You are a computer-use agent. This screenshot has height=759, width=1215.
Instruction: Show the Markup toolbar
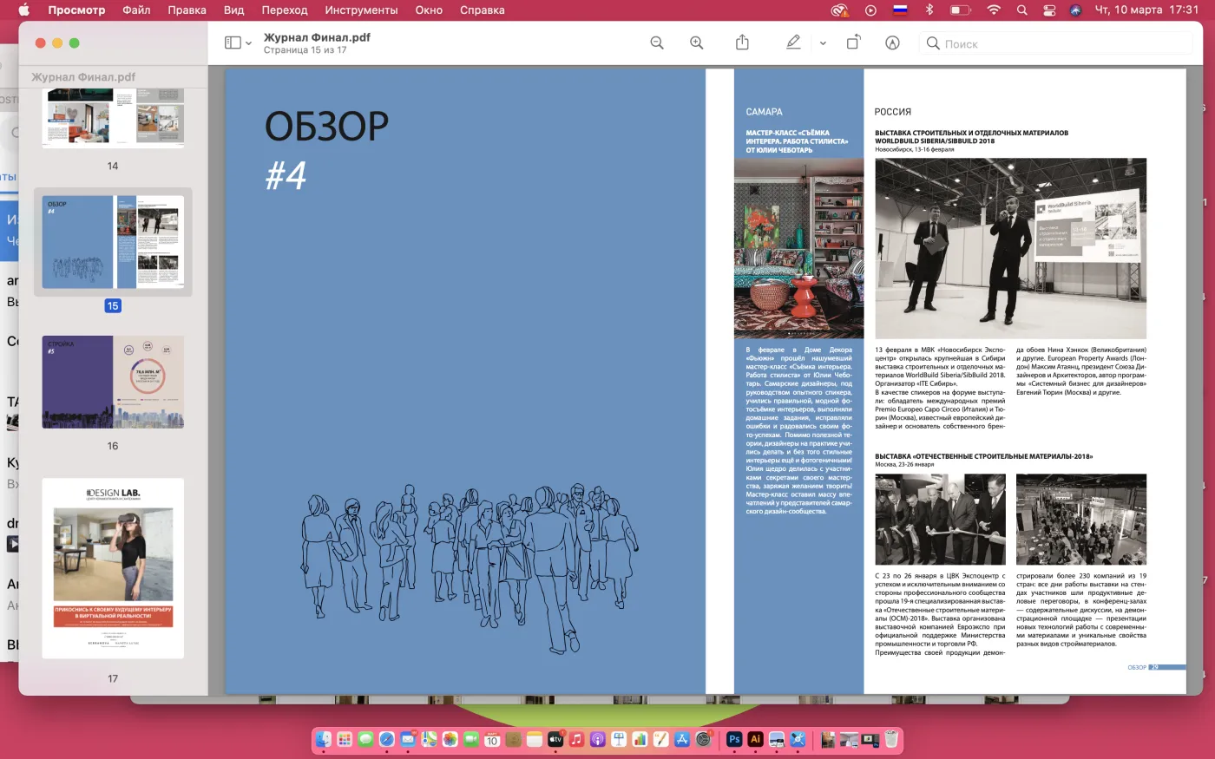[x=892, y=43]
